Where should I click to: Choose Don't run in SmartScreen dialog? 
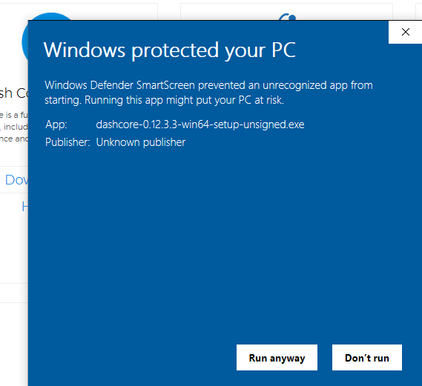click(x=367, y=358)
